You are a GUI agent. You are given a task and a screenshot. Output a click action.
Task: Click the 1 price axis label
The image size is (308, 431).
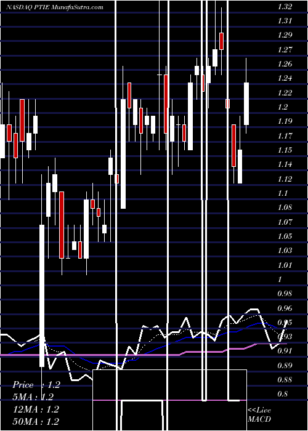pos(280,280)
